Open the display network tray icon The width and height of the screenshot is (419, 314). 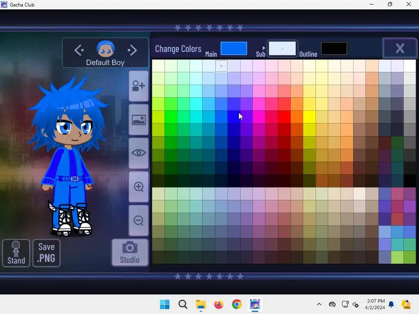pyautogui.click(x=345, y=304)
